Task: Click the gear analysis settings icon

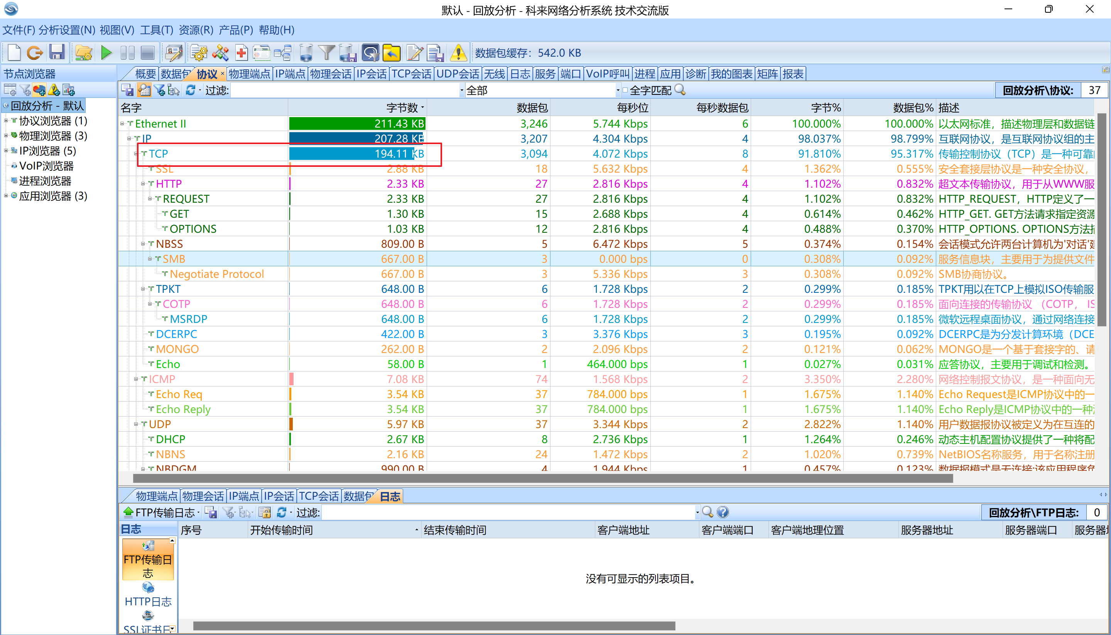Action: (x=199, y=53)
